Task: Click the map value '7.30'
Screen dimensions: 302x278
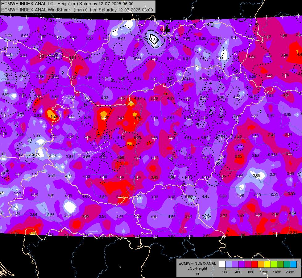Action: coord(7,74)
